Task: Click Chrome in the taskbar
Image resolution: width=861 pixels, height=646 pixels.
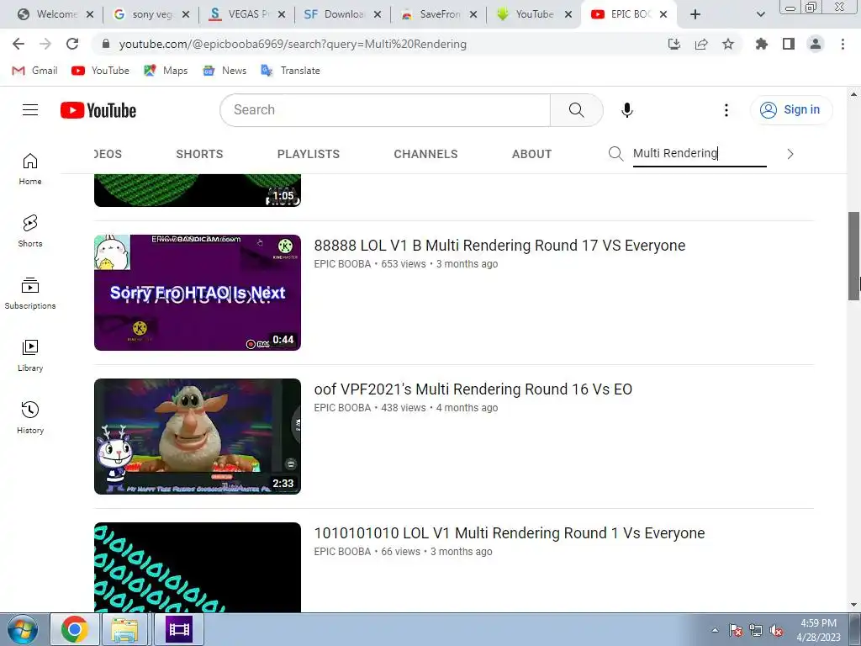Action: coord(75,629)
